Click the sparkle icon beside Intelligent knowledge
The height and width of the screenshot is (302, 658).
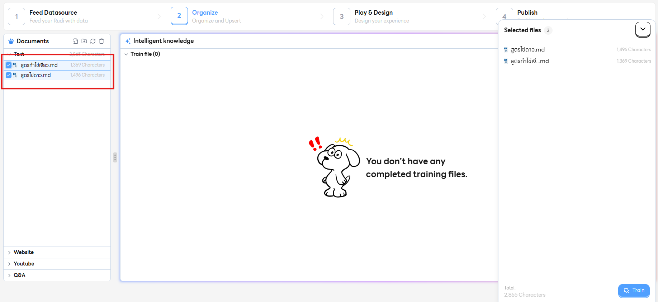coord(128,41)
